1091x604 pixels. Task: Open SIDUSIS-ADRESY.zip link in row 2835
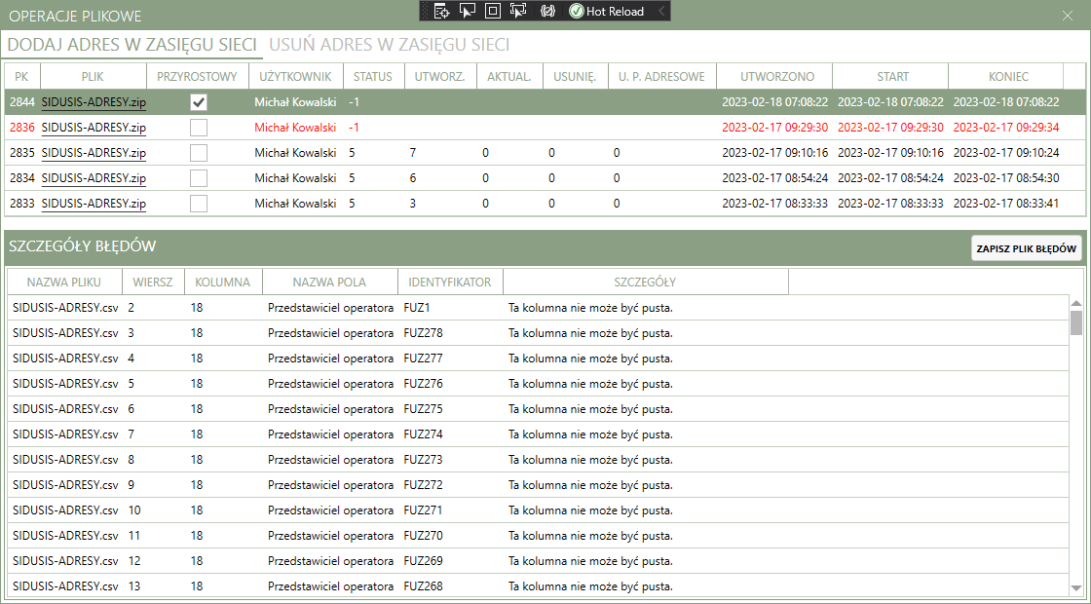click(94, 153)
